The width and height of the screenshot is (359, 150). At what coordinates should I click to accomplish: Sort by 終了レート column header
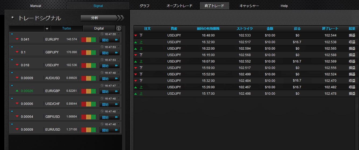(330, 29)
